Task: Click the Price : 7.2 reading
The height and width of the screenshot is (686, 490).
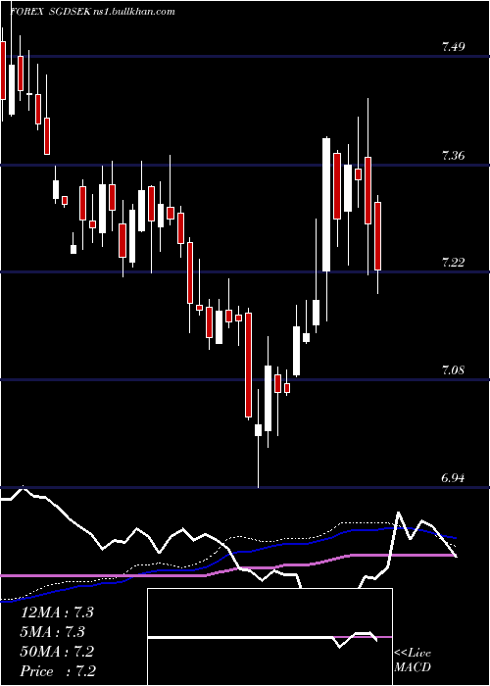Action: pyautogui.click(x=58, y=671)
